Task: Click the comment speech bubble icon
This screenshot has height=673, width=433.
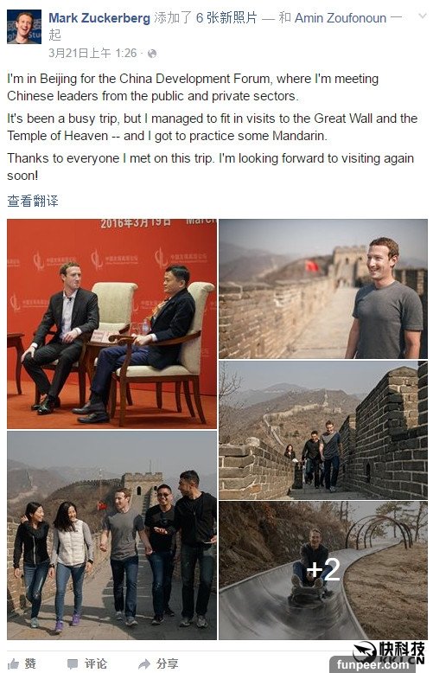Action: pos(73,664)
